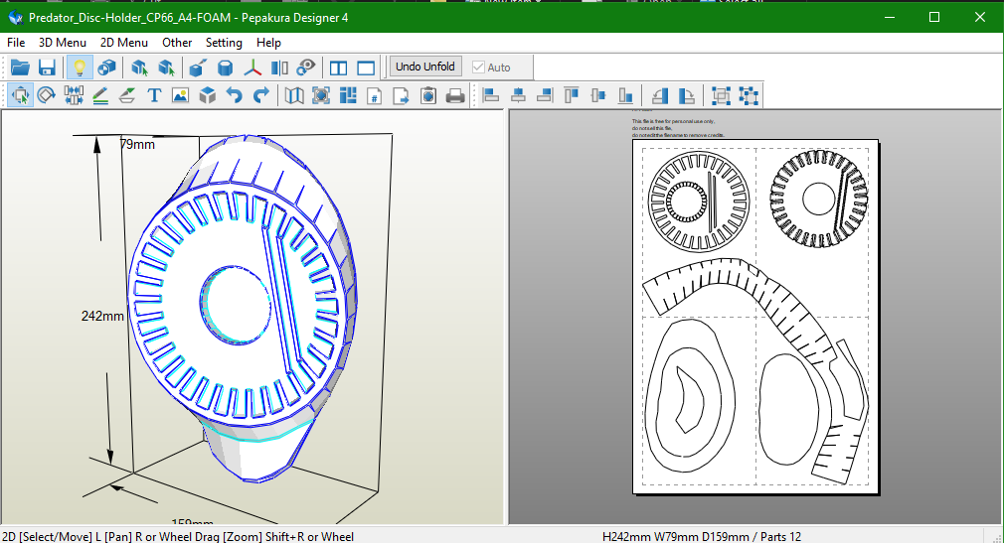The height and width of the screenshot is (543, 1004).
Task: Open the Help menu
Action: (268, 43)
